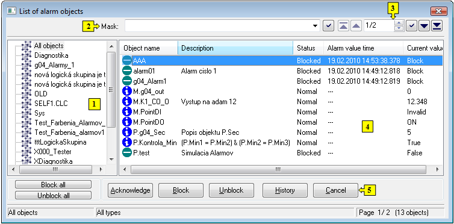
Task: Click the tree horizontal scrollbar right arrow
Action: [101, 169]
